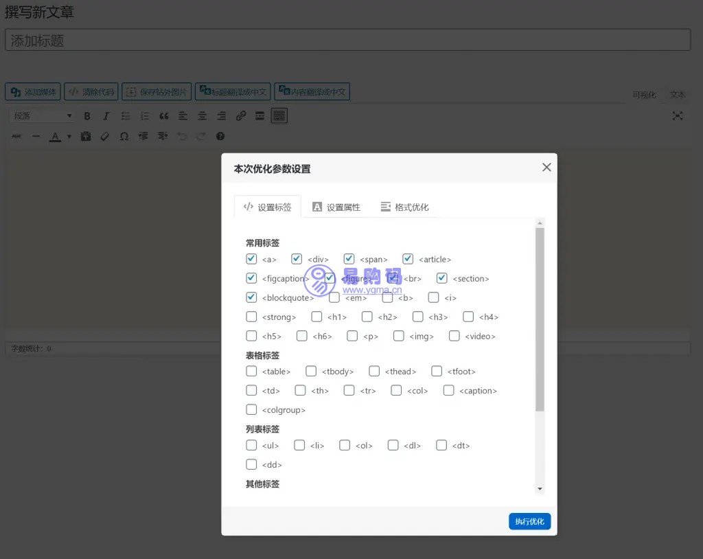Click the 执行优化 button

coord(529,521)
